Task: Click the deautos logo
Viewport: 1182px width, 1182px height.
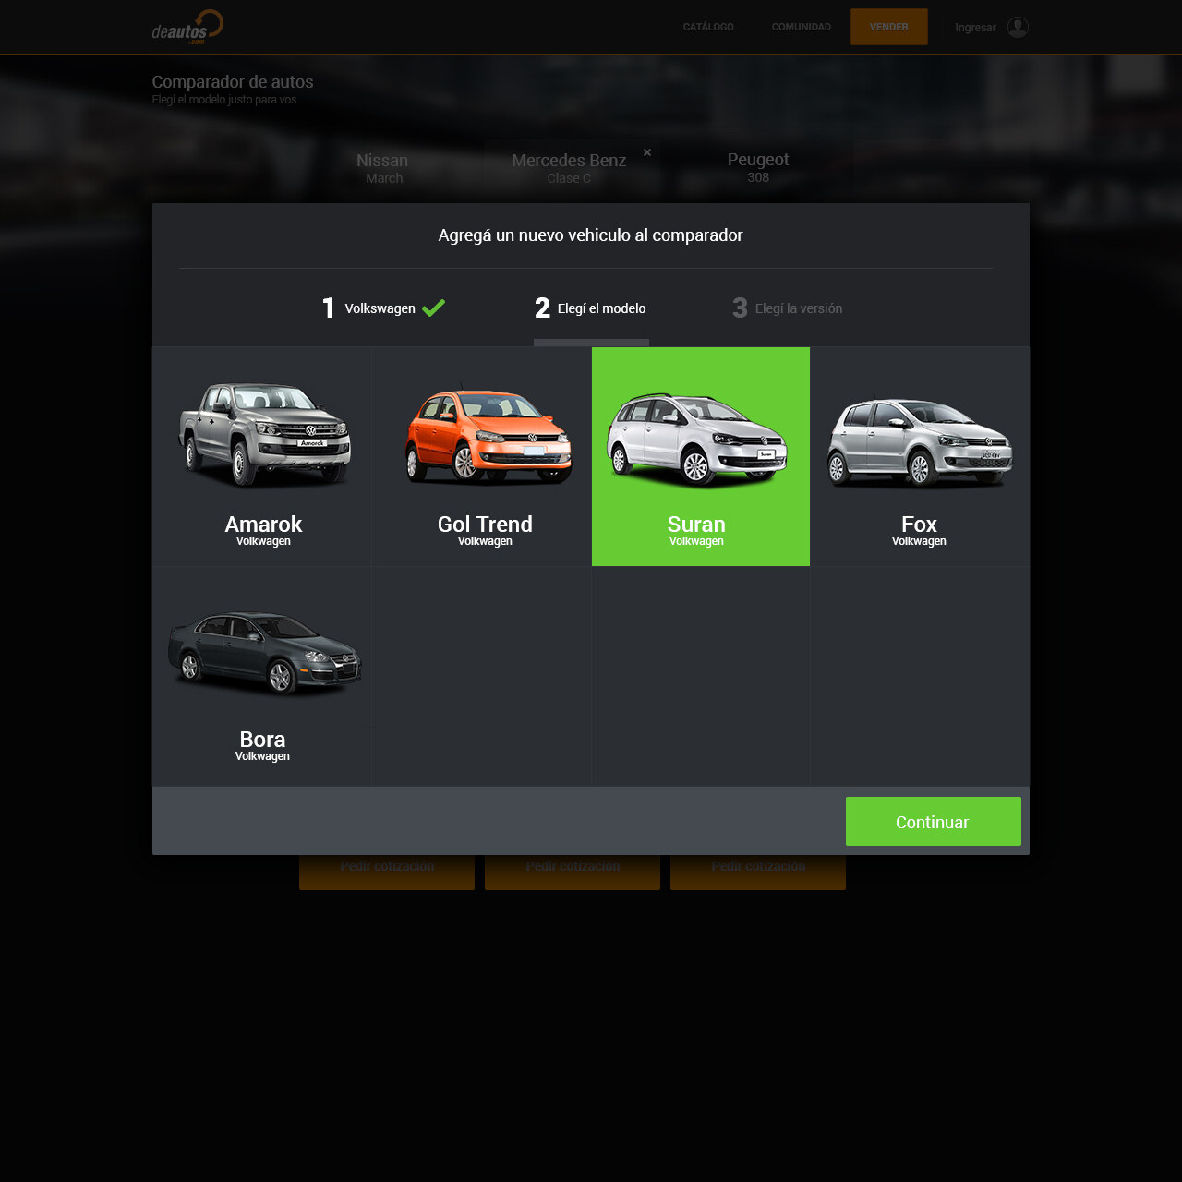Action: (187, 27)
